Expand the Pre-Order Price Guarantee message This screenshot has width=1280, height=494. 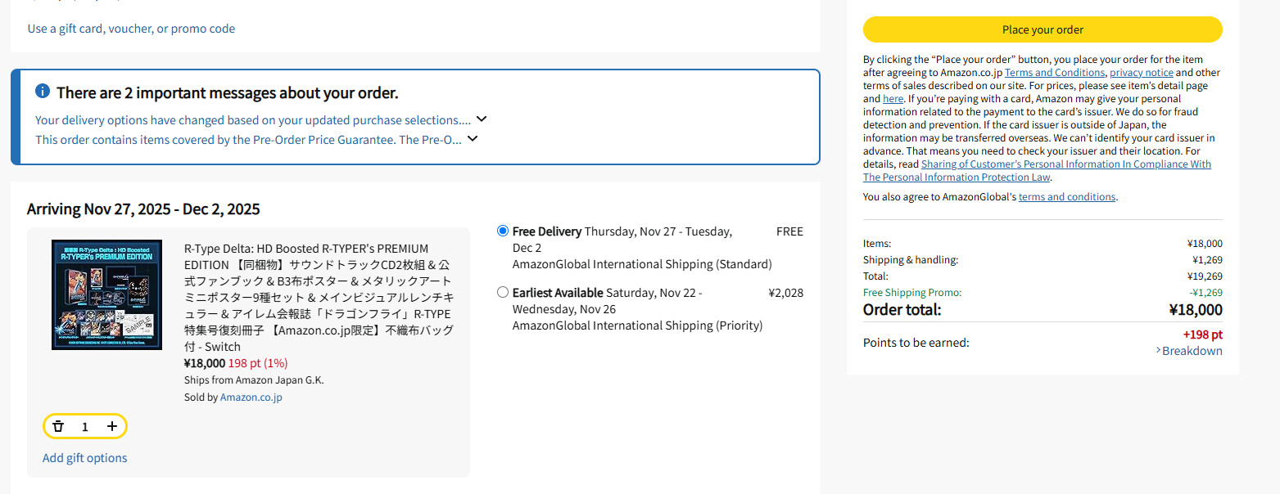[x=472, y=139]
